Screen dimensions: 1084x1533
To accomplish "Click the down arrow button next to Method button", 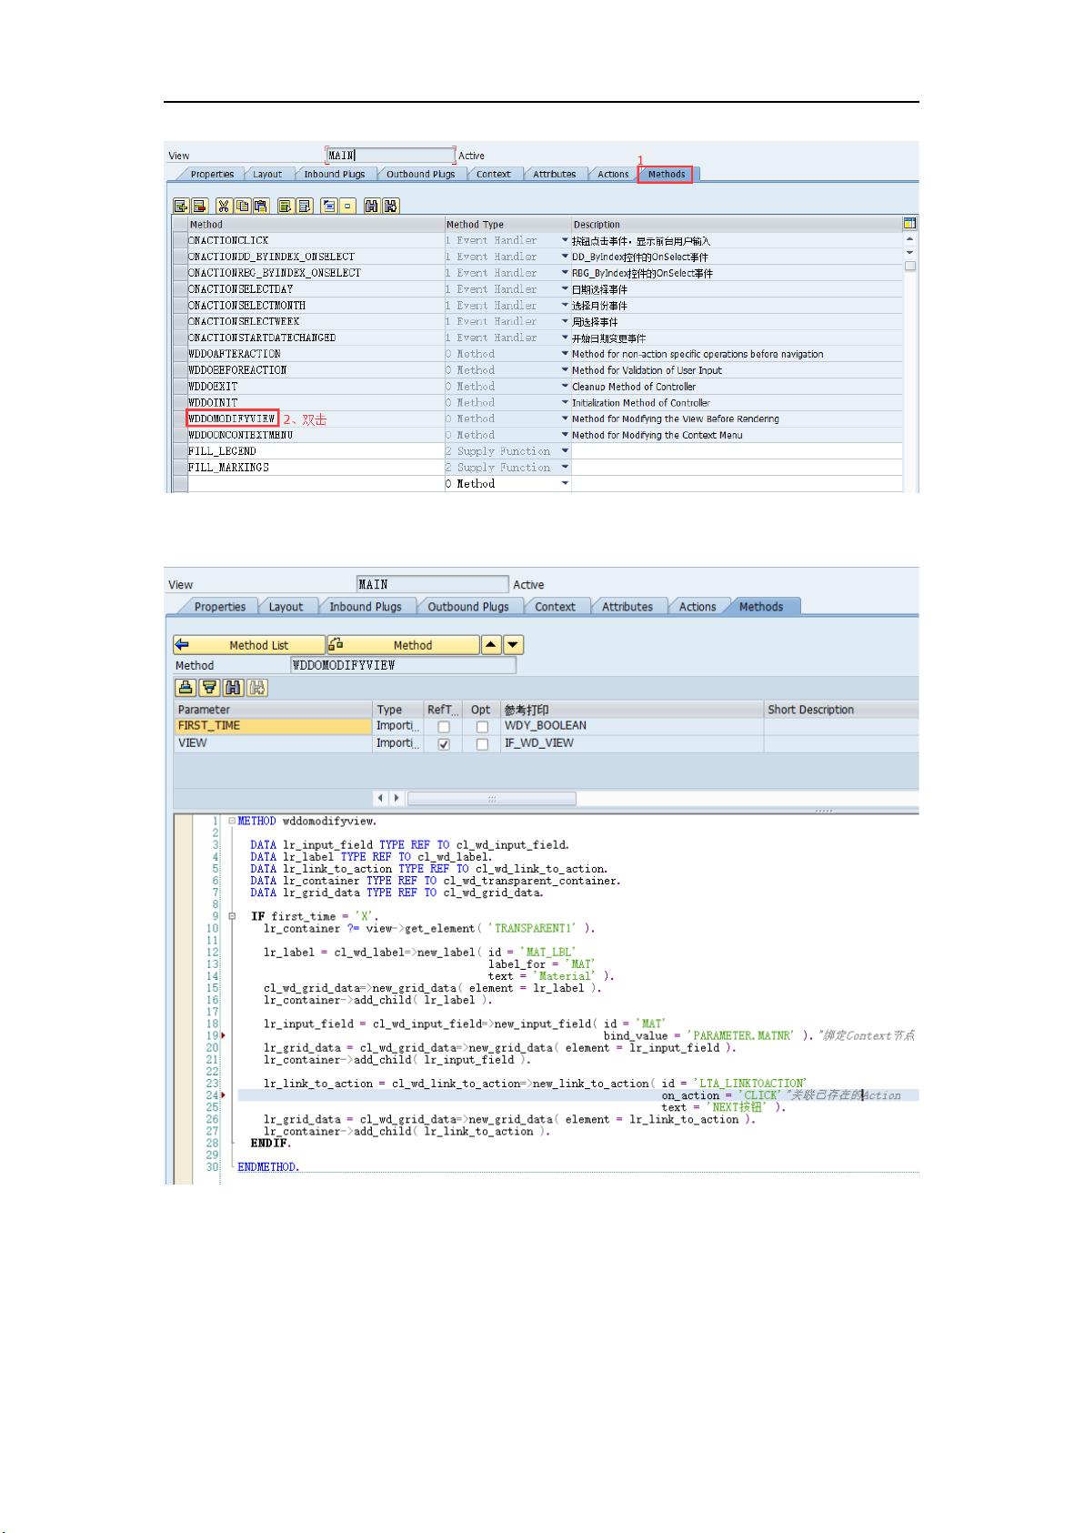I will point(513,645).
